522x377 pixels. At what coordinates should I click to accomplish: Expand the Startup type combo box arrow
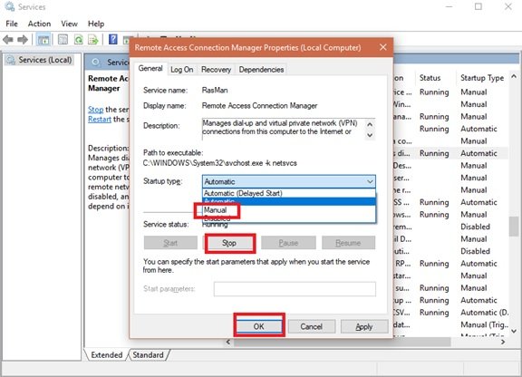(x=370, y=181)
